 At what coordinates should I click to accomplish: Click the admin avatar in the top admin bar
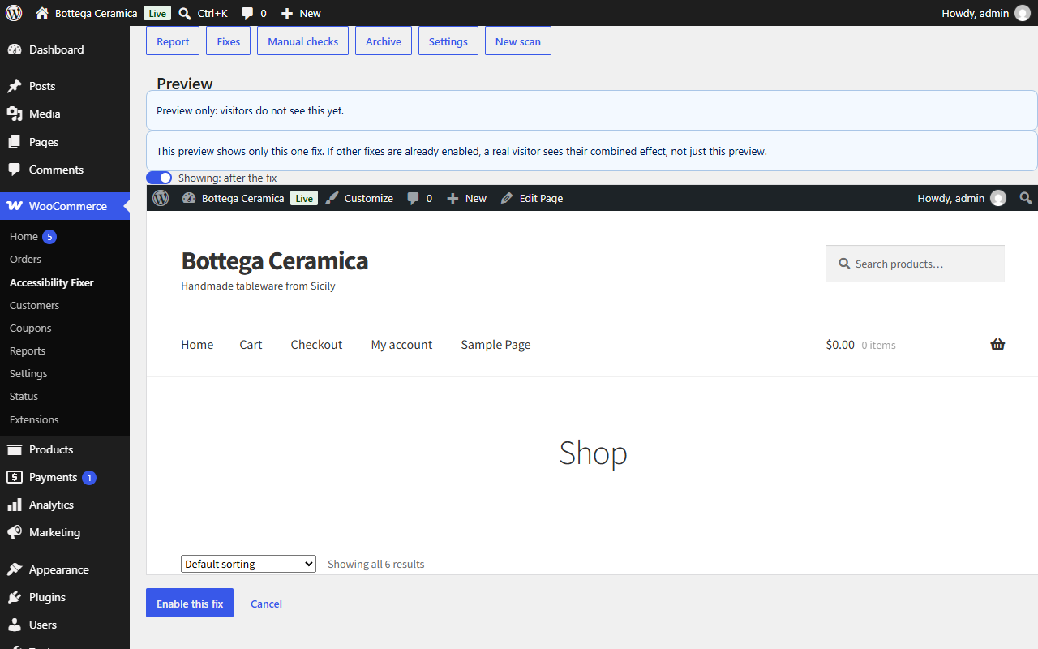(1023, 13)
